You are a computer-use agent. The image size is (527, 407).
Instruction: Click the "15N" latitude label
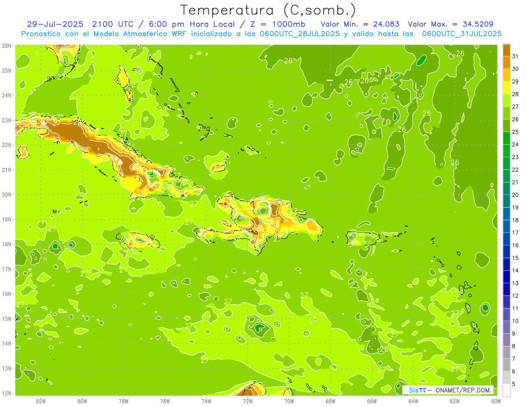tap(6, 319)
